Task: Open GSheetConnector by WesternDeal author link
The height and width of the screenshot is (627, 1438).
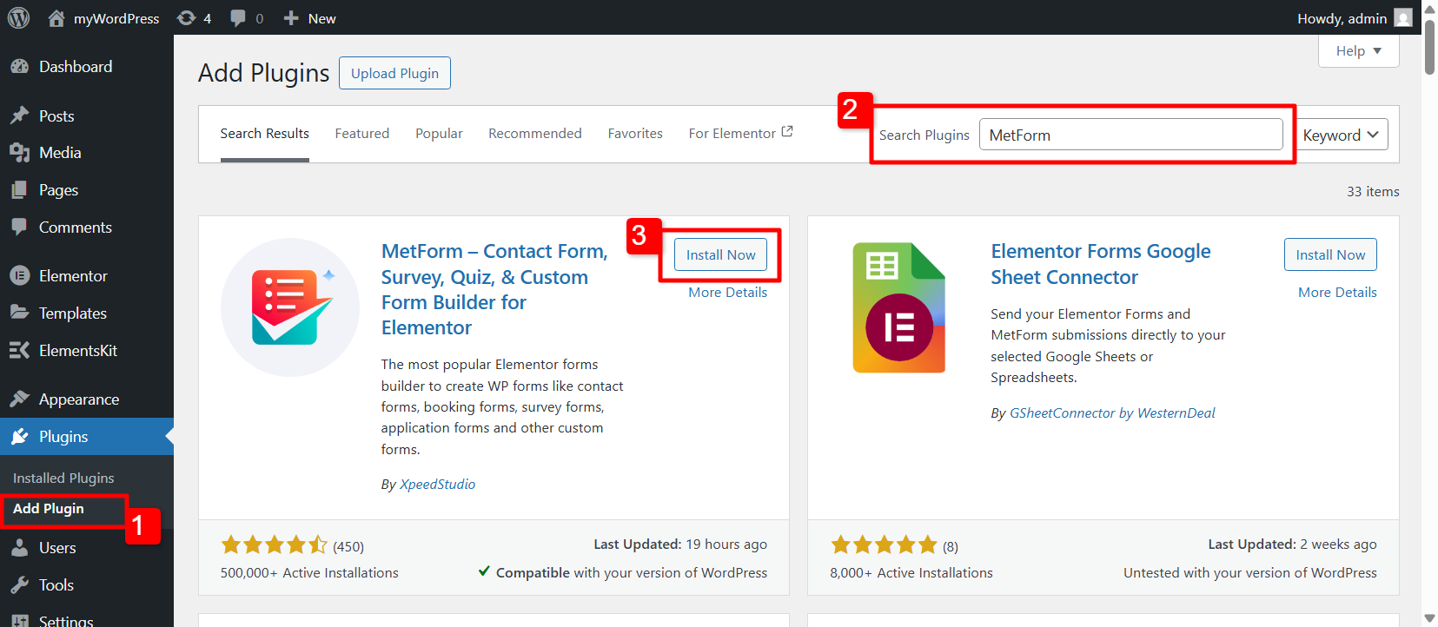Action: pyautogui.click(x=1112, y=413)
